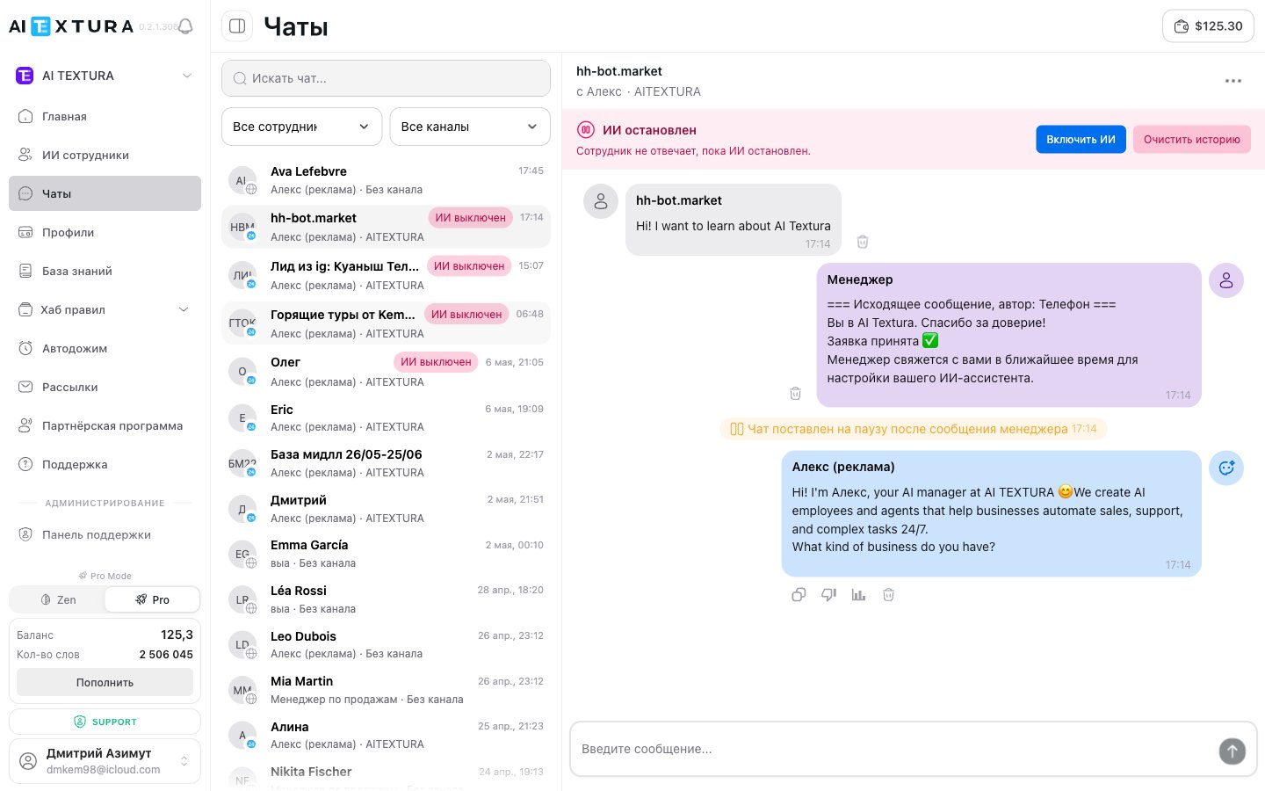Open the Лид из ig: Куаныш chat
The width and height of the screenshot is (1265, 791).
[x=386, y=275]
